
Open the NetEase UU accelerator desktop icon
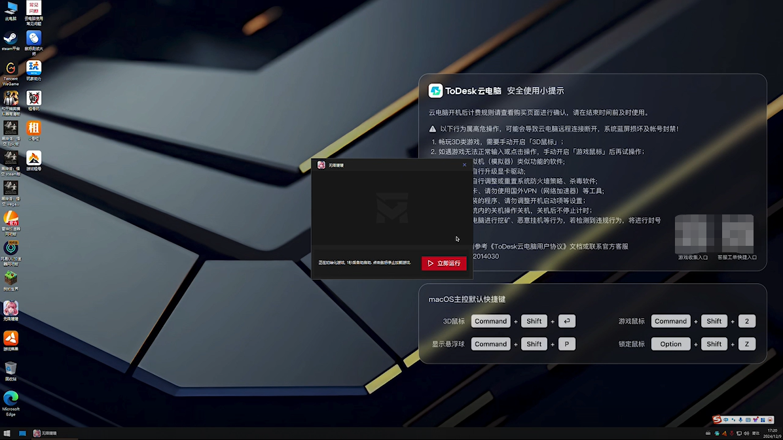(10, 253)
